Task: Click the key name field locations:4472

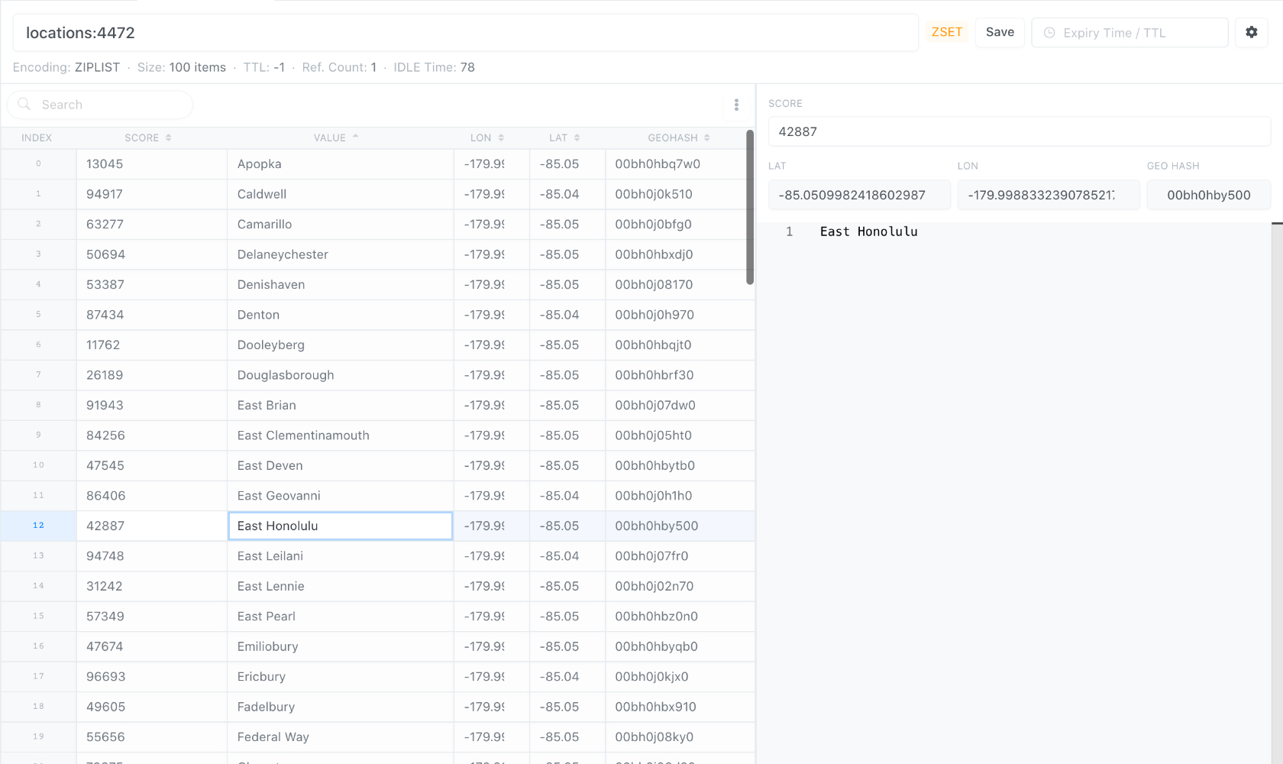Action: click(x=464, y=33)
